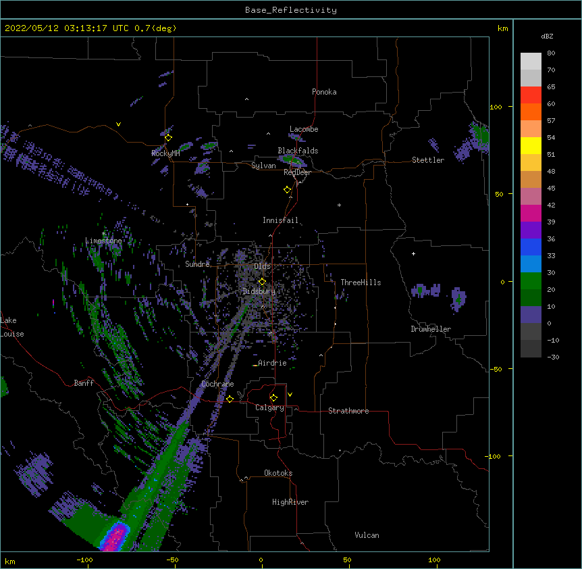Click the Sylvan map label
This screenshot has height=569, width=582.
(x=263, y=166)
